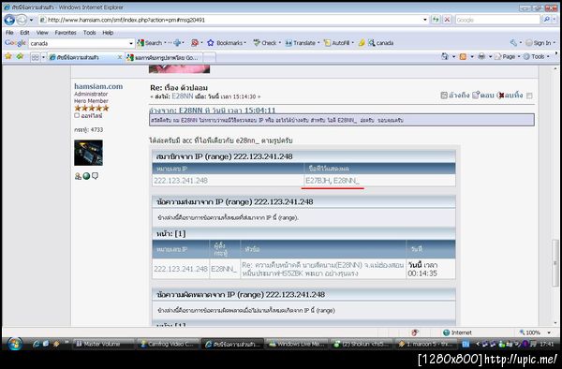Click the Google toolbar Search button
Image resolution: width=562 pixels, height=369 pixels.
[x=150, y=43]
